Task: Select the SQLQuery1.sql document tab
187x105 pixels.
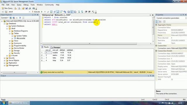Action: (x=56, y=15)
